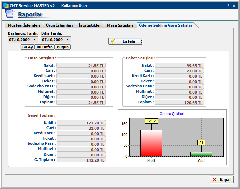Click the red X icon on Kapat
This screenshot has height=189, width=240.
click(x=214, y=180)
